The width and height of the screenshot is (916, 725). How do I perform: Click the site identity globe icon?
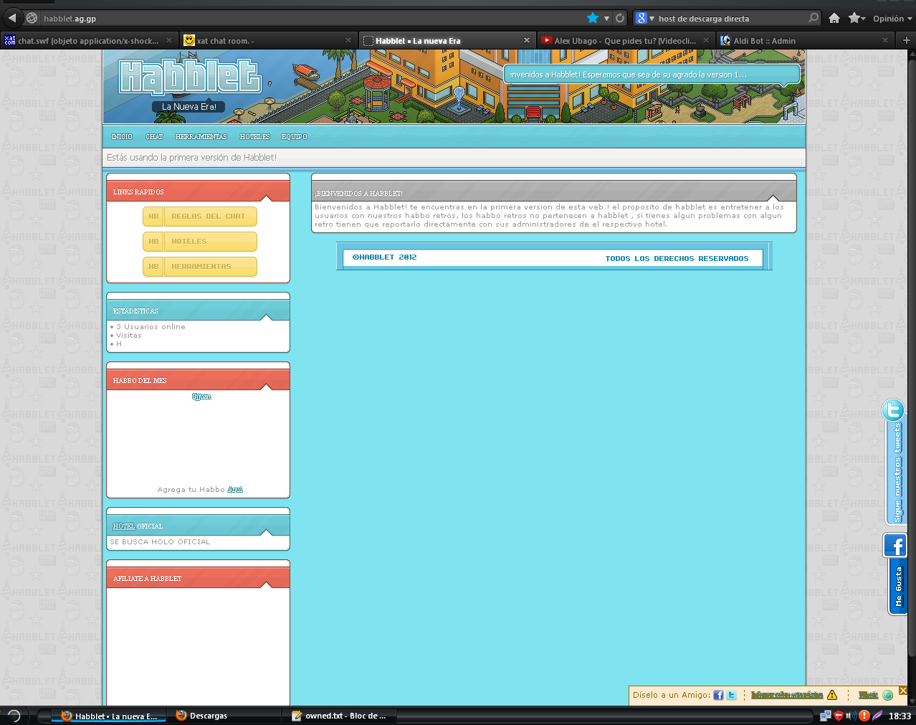[32, 18]
